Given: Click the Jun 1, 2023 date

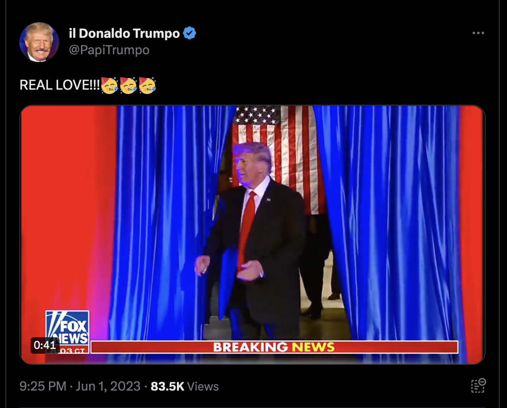Looking at the screenshot, I should [108, 386].
